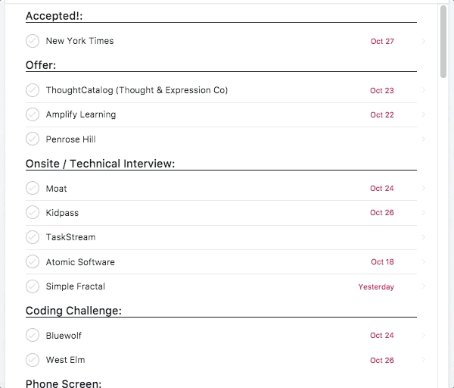Tick the Bluewolf task checkmark
Screen dimensions: 454x388
pyautogui.click(x=33, y=336)
